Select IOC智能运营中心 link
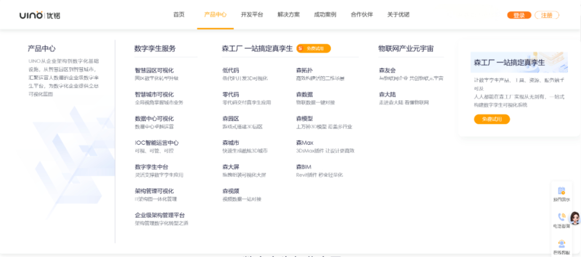581x257 pixels. click(157, 143)
